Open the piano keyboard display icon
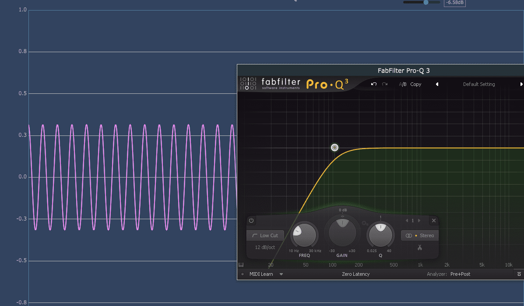Image resolution: width=524 pixels, height=306 pixels. [241, 265]
